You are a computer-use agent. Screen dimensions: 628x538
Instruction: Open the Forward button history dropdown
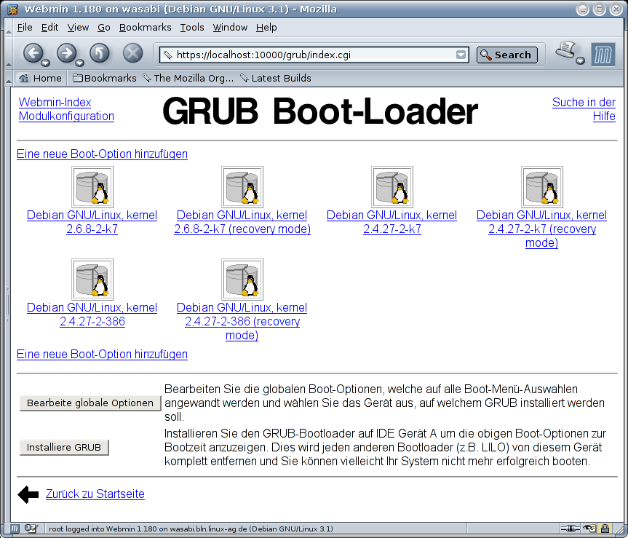click(80, 63)
